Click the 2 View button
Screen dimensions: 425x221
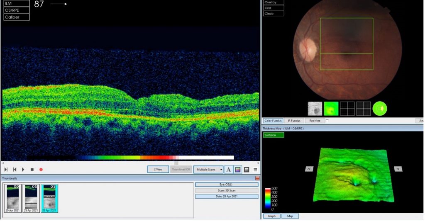(158, 169)
